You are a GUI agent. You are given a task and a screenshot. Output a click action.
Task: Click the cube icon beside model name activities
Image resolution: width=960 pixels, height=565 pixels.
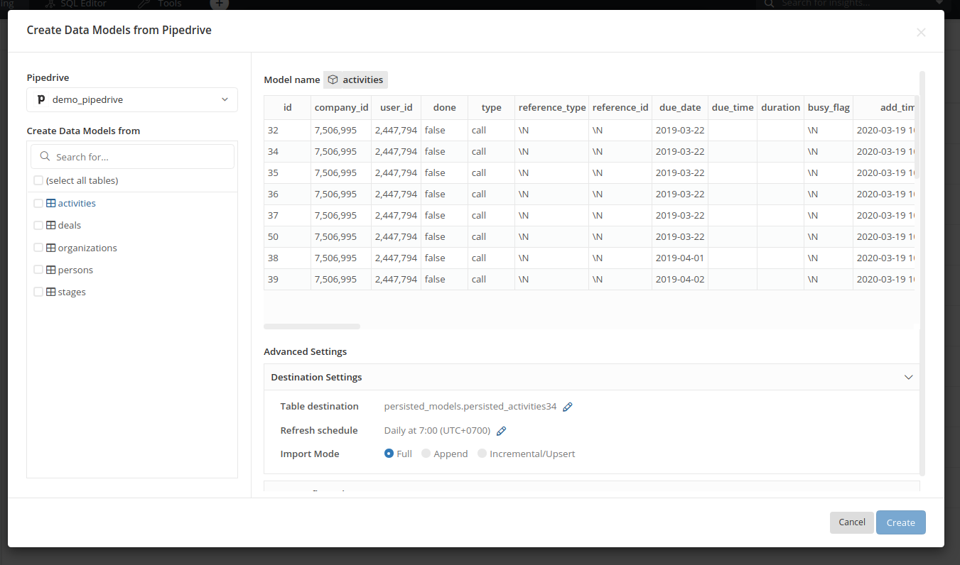333,80
